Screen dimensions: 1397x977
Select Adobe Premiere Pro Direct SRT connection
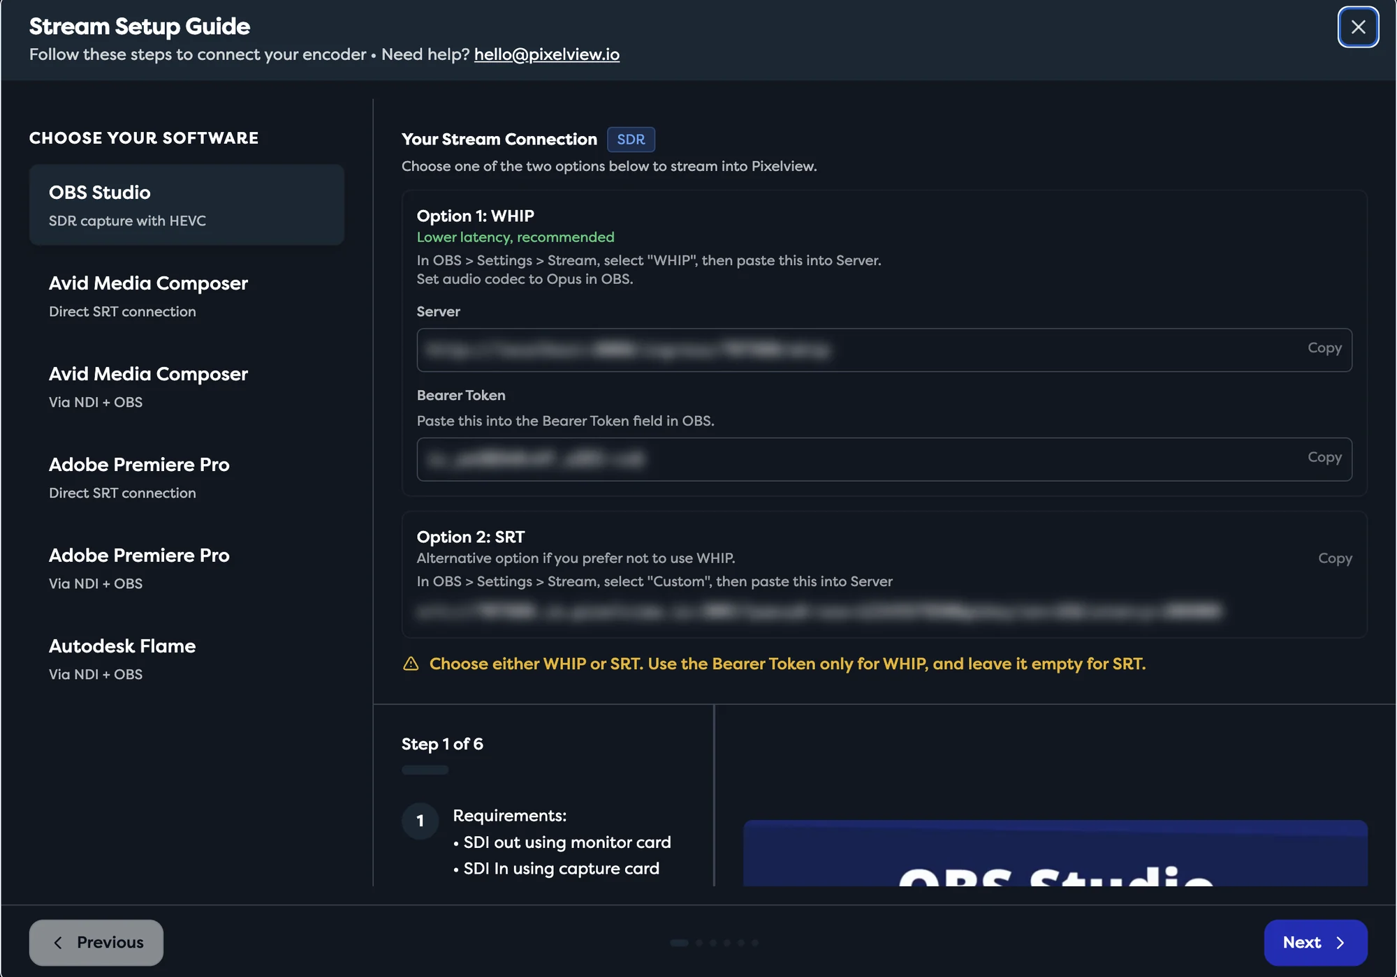(x=186, y=477)
